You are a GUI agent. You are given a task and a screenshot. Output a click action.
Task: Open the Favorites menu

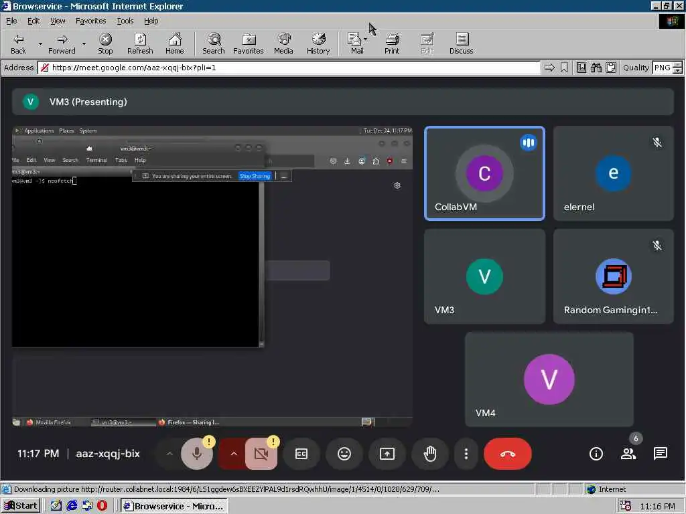coord(90,21)
